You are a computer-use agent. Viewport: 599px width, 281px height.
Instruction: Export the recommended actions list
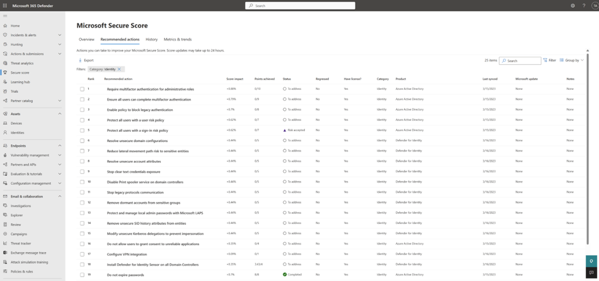86,61
